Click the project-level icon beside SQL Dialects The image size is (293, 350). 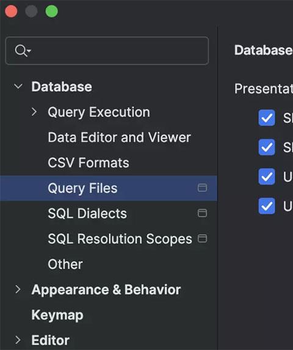click(202, 213)
